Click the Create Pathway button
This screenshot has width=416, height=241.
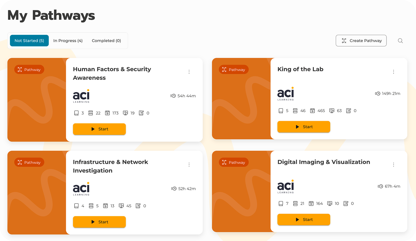pos(361,41)
